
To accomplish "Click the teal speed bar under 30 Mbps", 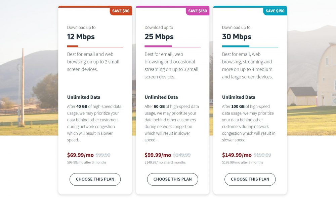I will tap(236, 46).
